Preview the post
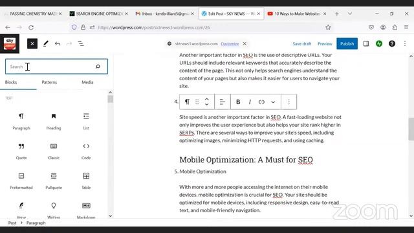This screenshot has width=414, height=233. [325, 43]
